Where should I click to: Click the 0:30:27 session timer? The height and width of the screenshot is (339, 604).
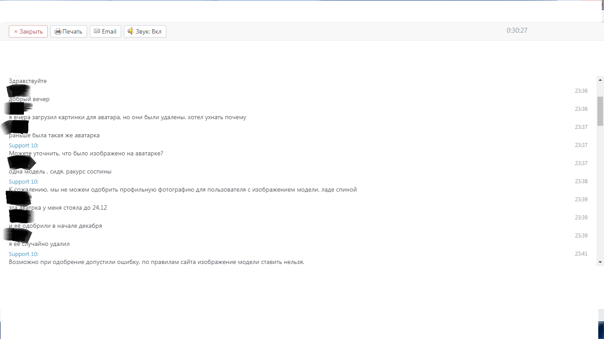(x=517, y=30)
